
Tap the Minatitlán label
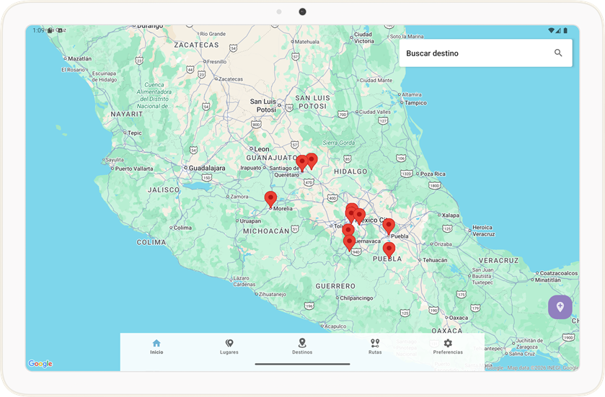(x=547, y=280)
